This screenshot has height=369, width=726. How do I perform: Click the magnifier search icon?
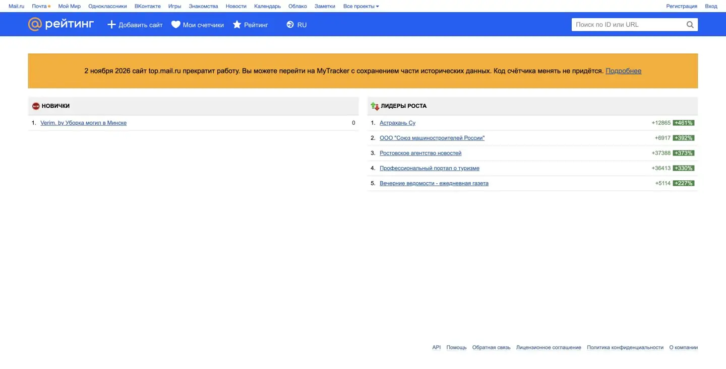pyautogui.click(x=690, y=25)
